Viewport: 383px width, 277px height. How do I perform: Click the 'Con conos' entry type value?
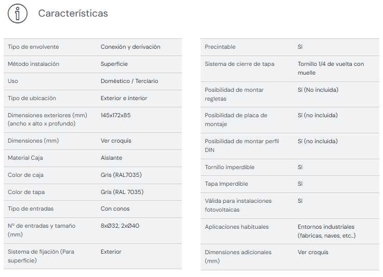[x=115, y=209]
